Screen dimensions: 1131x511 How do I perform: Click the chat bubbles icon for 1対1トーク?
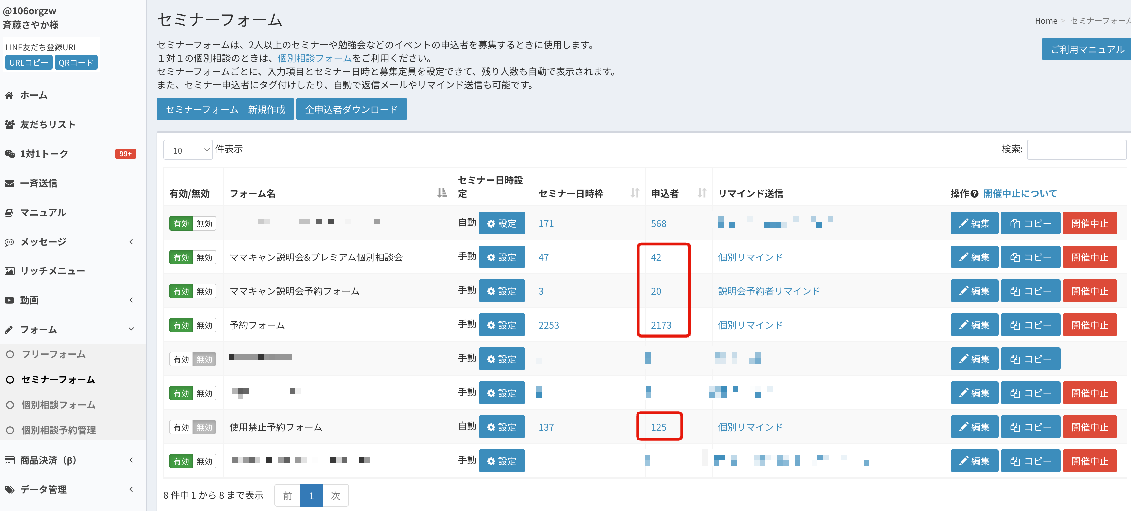click(x=9, y=154)
